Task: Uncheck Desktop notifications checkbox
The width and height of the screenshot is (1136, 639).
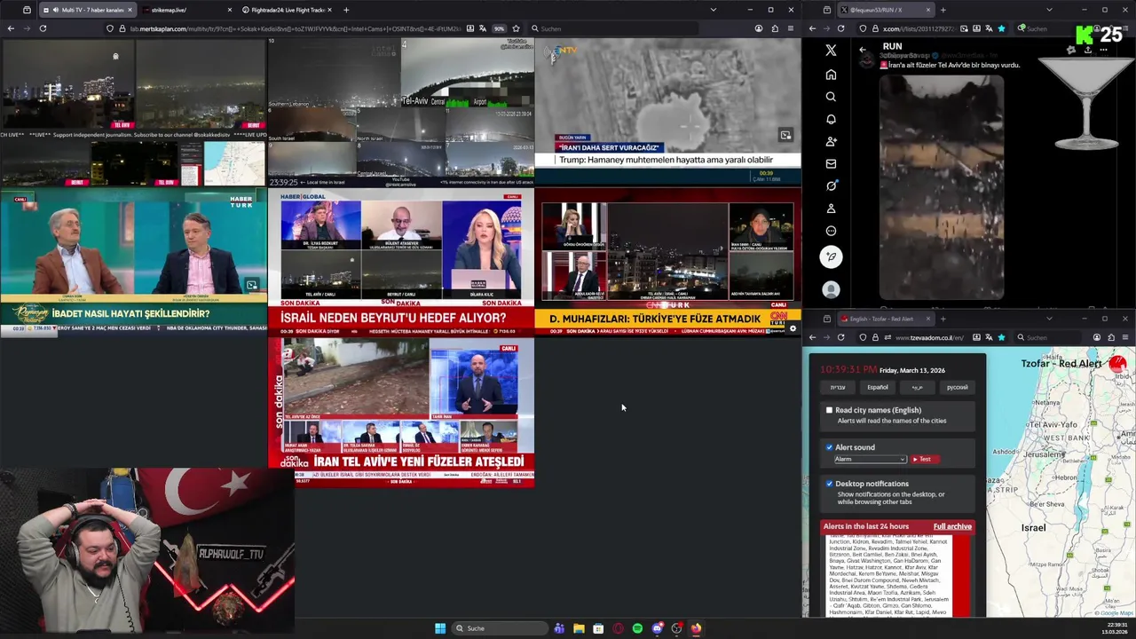Action: coord(829,484)
